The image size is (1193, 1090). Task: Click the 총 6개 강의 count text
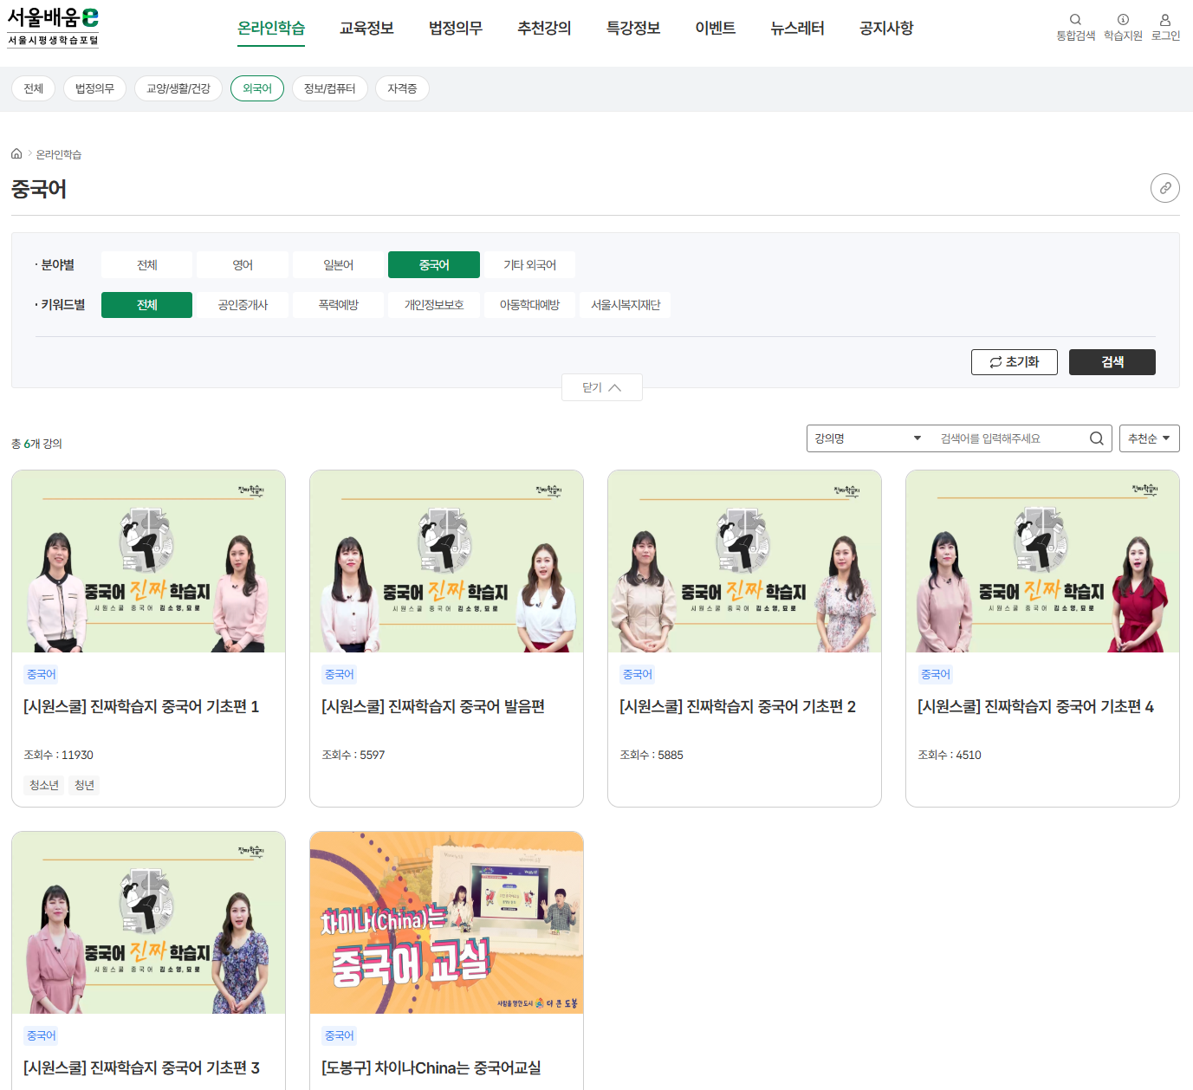click(36, 444)
